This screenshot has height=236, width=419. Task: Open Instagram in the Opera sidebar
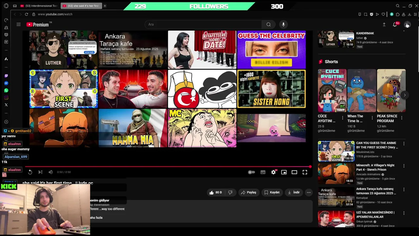point(6,98)
